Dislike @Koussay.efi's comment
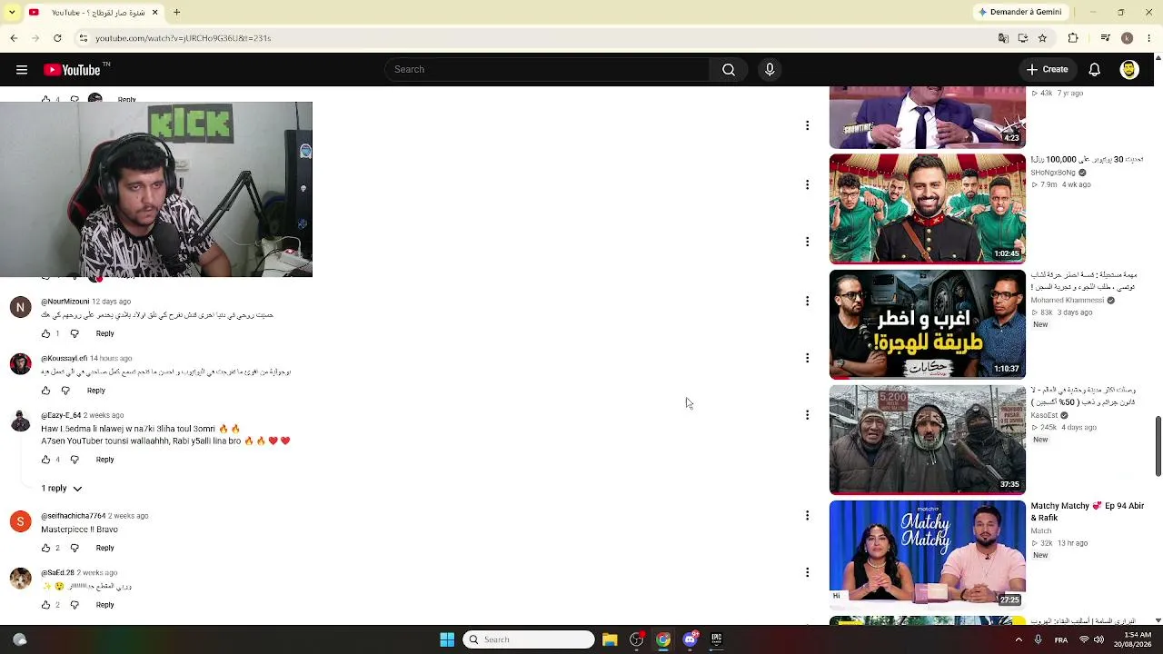 click(65, 391)
